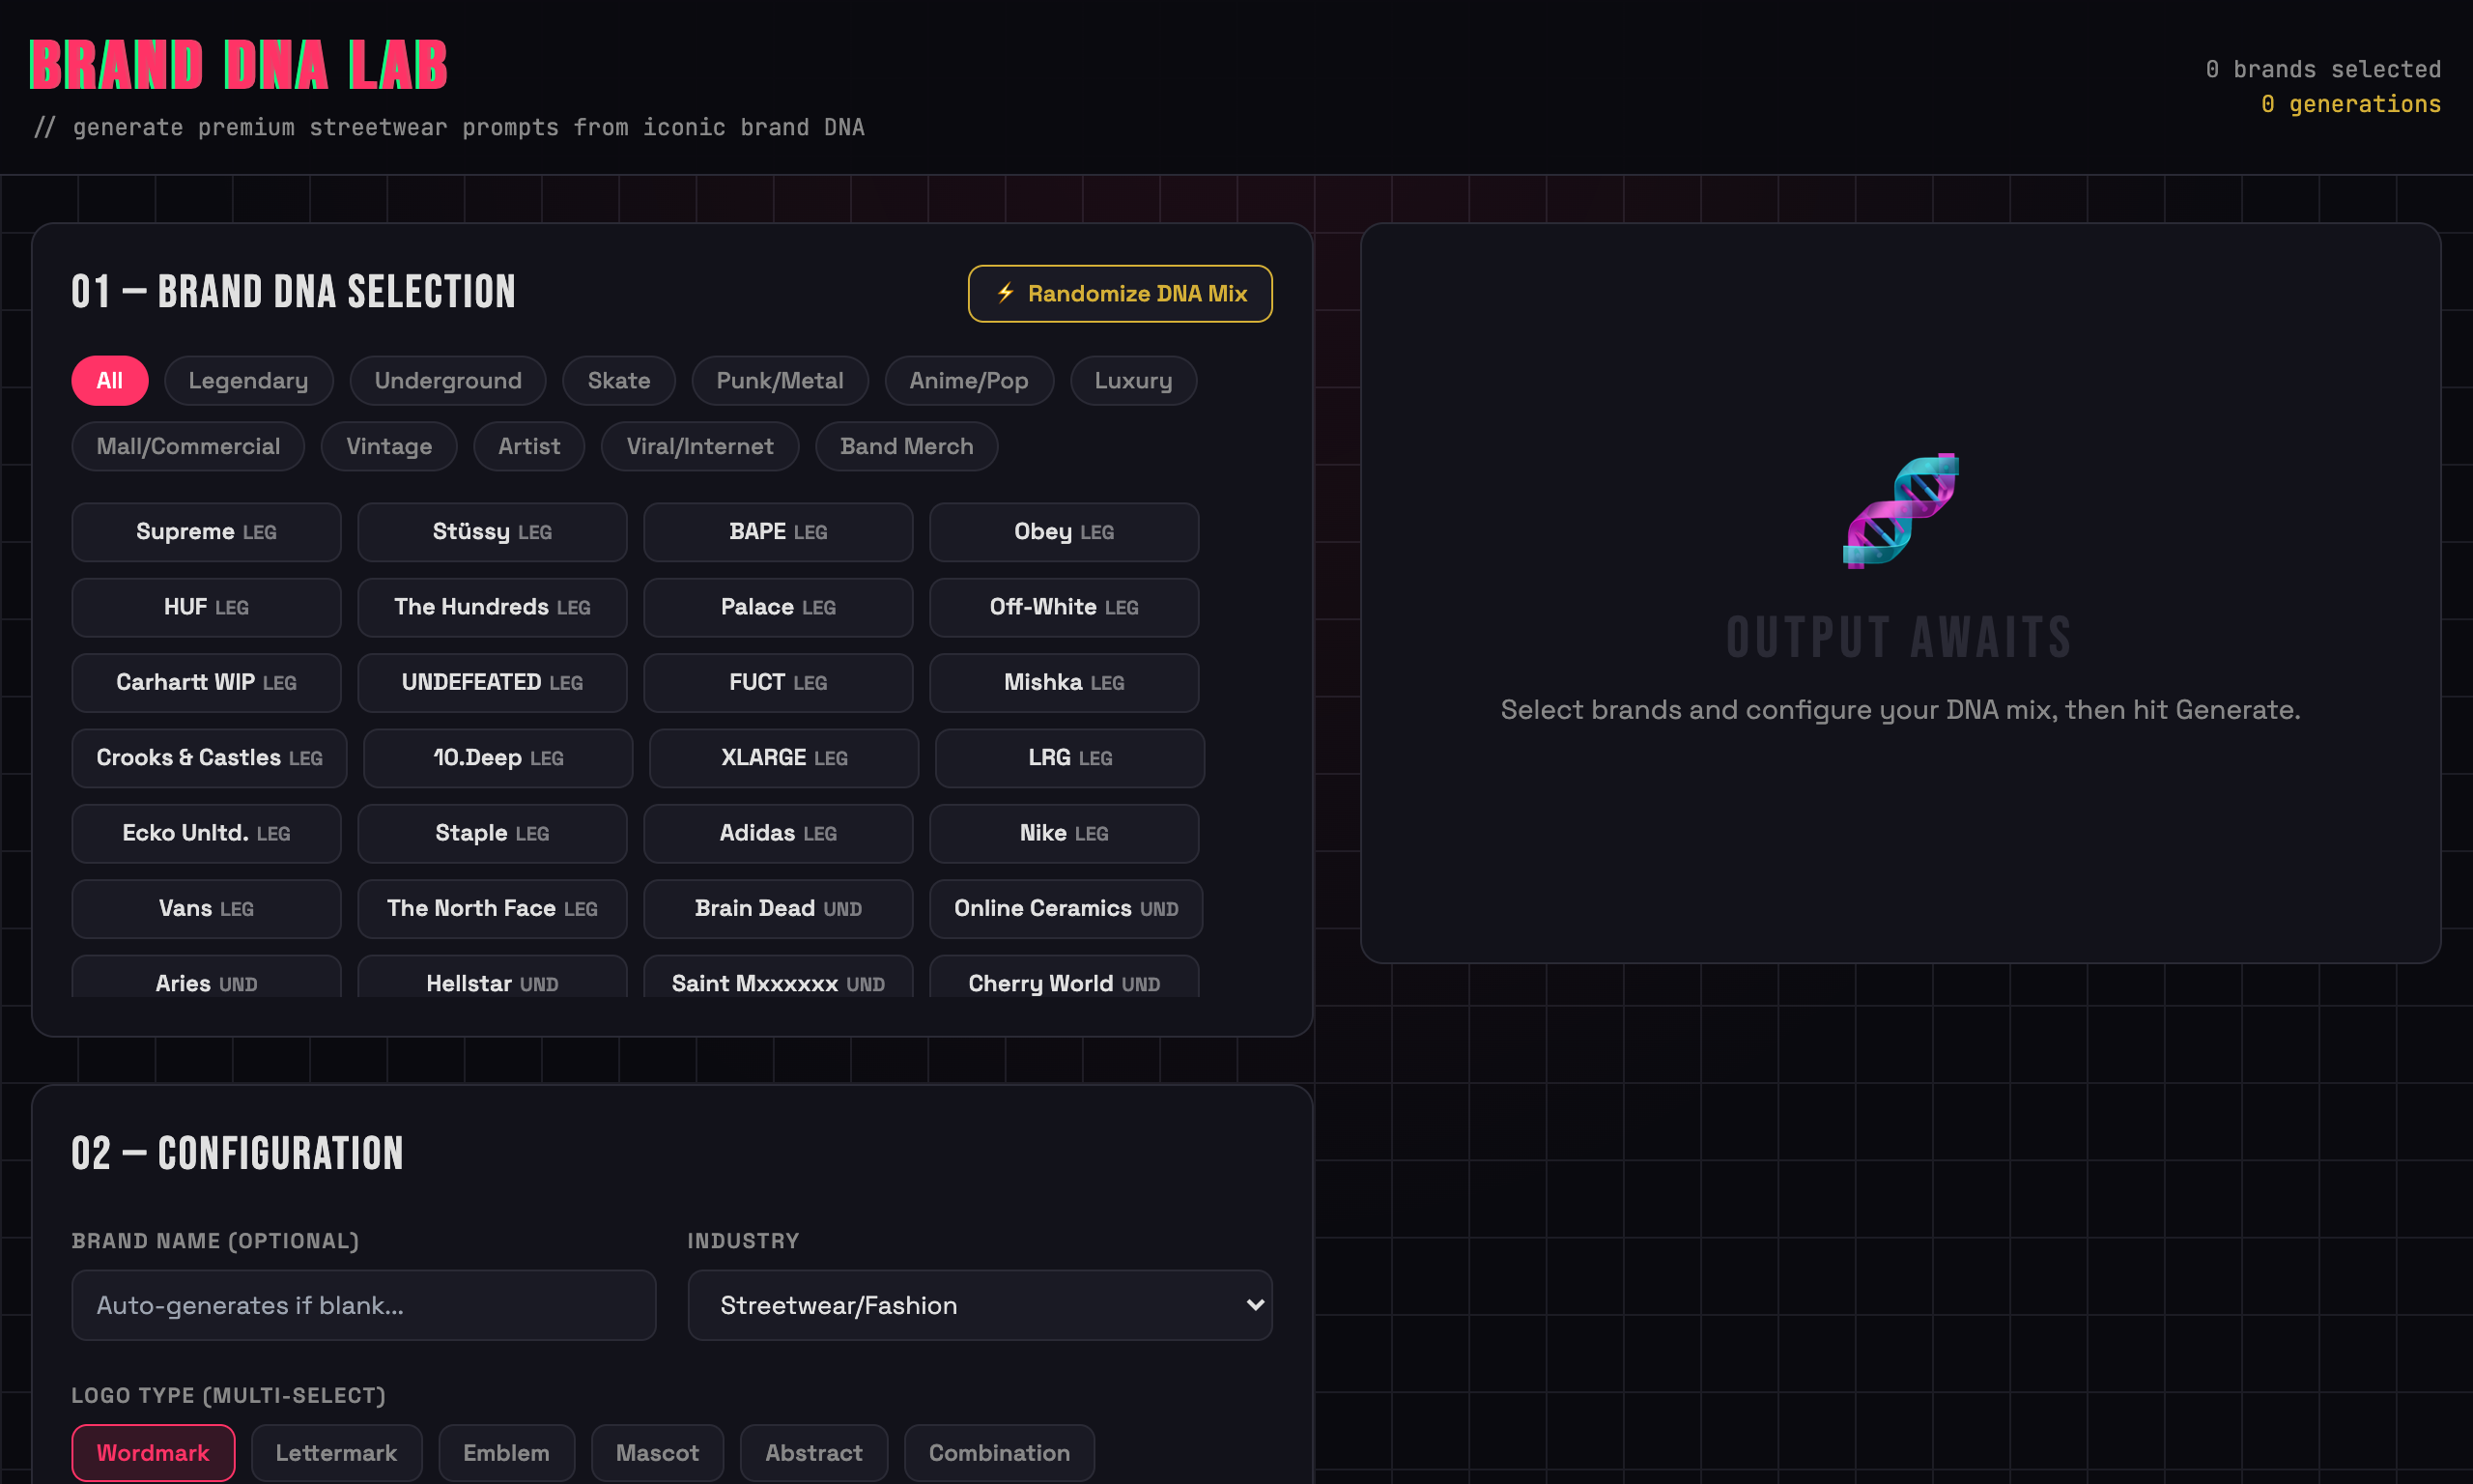Click the DNA helix icon in output panel

pyautogui.click(x=1900, y=510)
